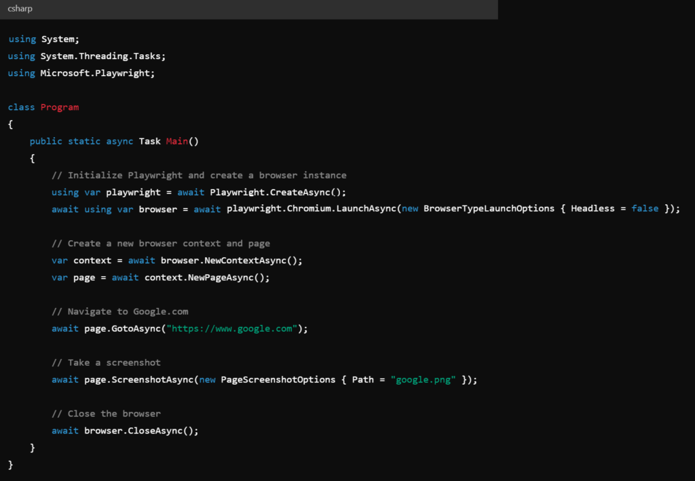The image size is (695, 481).
Task: Click browser.CloseAsync() call
Action: (141, 431)
